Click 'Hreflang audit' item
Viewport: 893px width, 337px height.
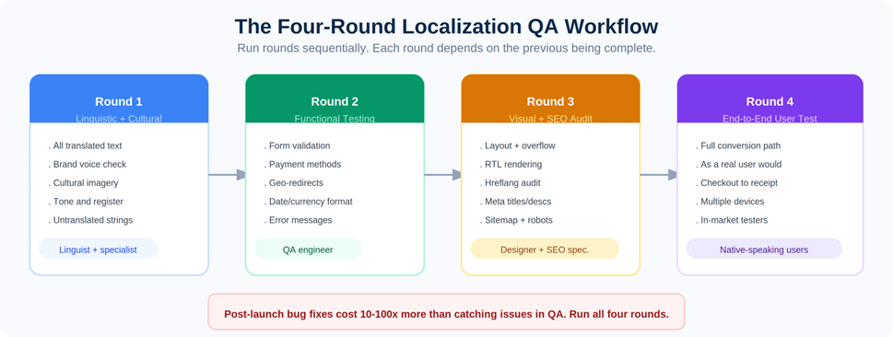511,182
